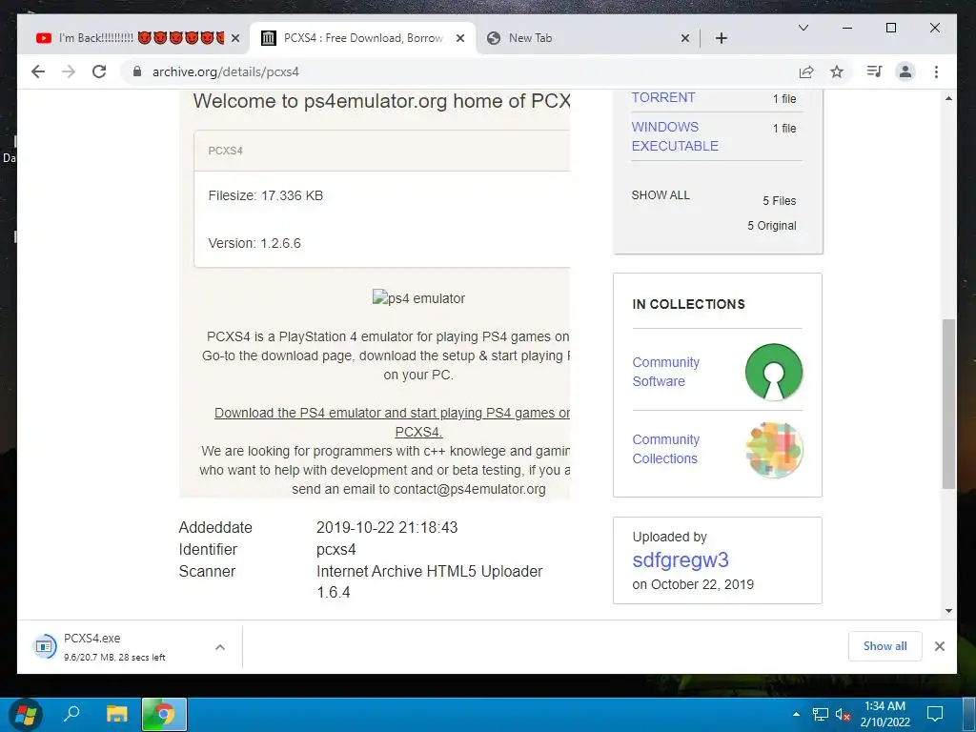Click Addeddate value 2019-10-22 21:18:43
Image resolution: width=976 pixels, height=732 pixels.
coord(387,527)
